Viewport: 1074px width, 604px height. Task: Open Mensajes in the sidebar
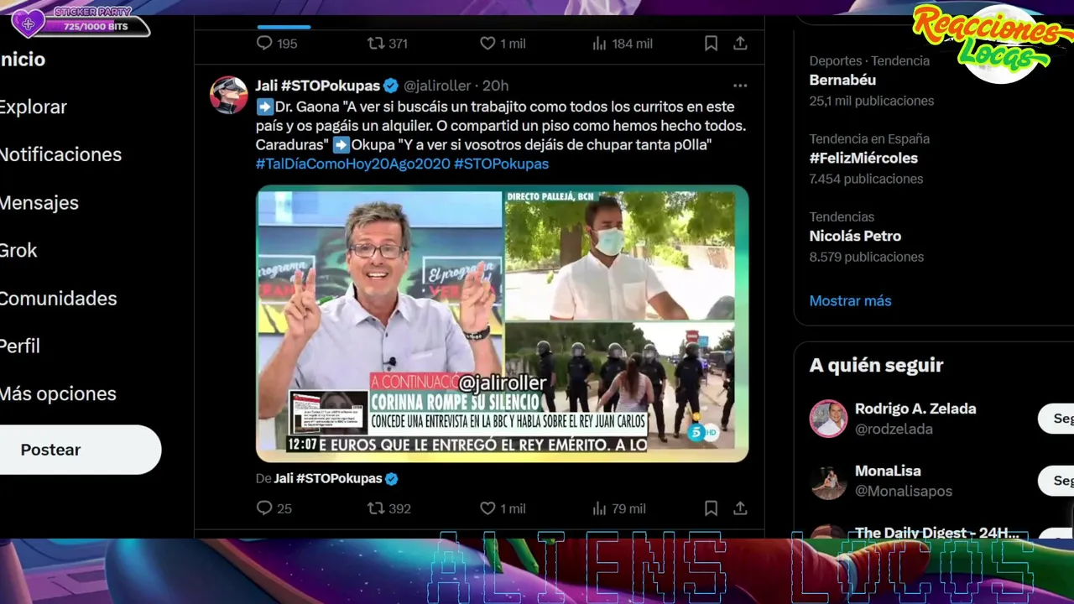tap(39, 203)
